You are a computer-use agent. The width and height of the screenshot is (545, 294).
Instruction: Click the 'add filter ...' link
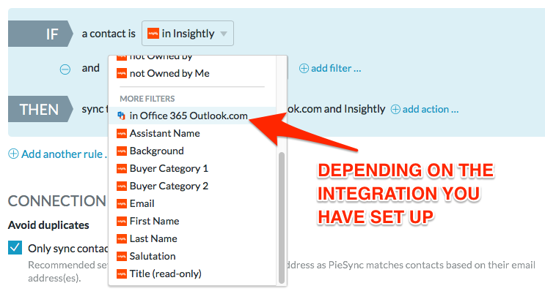coord(336,68)
